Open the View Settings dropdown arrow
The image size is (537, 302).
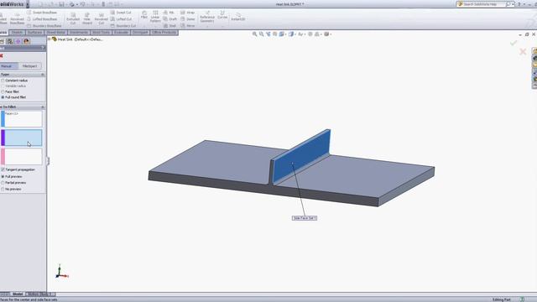pos(331,34)
